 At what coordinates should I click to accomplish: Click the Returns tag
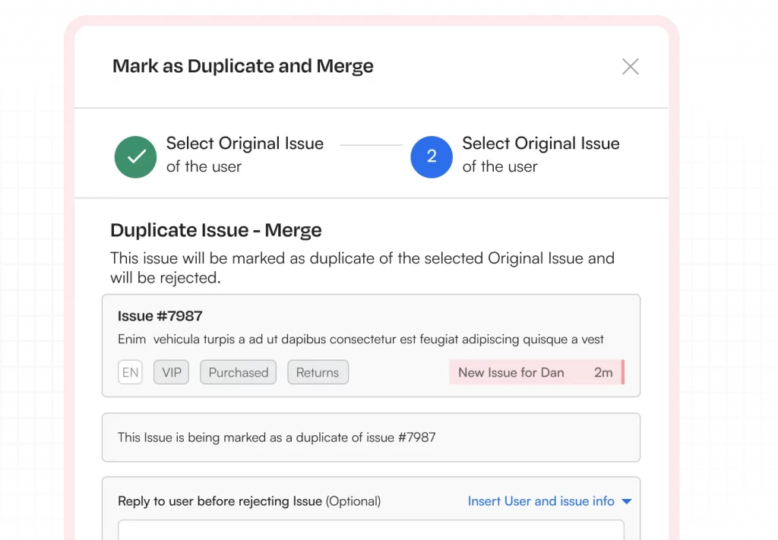[x=318, y=372]
